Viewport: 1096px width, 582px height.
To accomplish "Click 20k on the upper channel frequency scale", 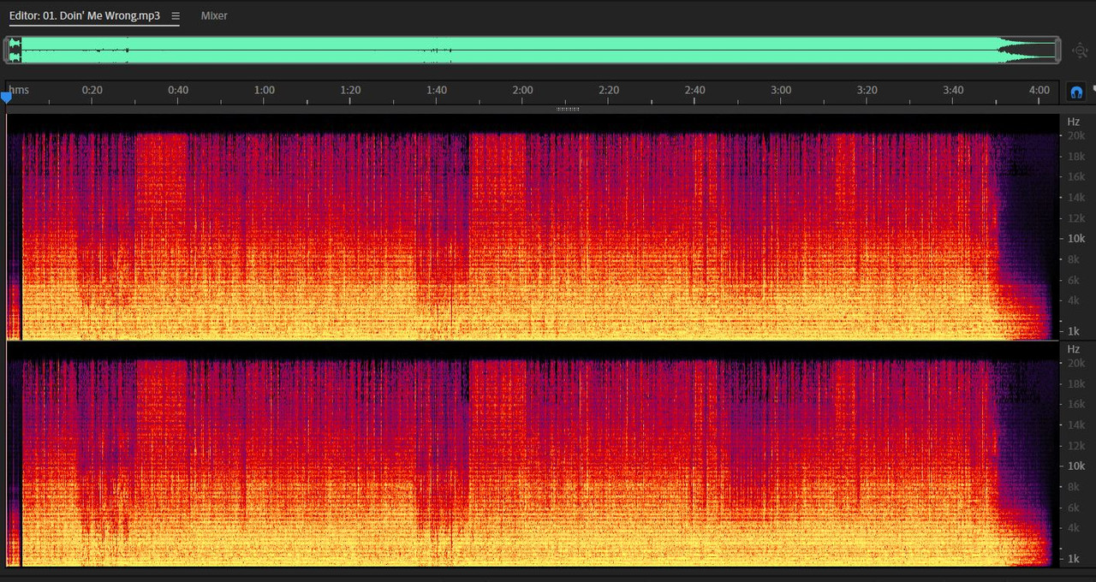I will [1075, 135].
